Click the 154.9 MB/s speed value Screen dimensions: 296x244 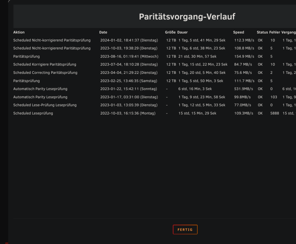click(244, 56)
